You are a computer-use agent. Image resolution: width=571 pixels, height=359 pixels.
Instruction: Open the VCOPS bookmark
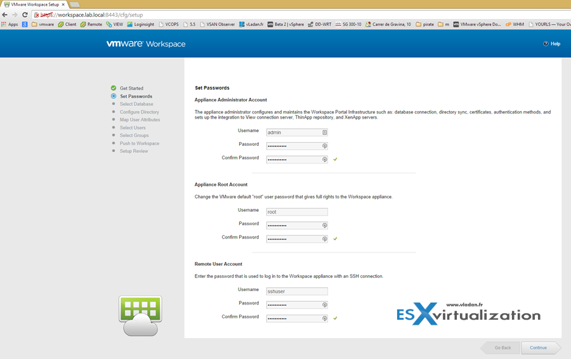pyautogui.click(x=169, y=24)
